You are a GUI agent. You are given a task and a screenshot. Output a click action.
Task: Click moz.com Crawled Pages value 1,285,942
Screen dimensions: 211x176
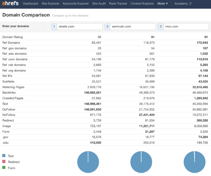click(x=201, y=98)
